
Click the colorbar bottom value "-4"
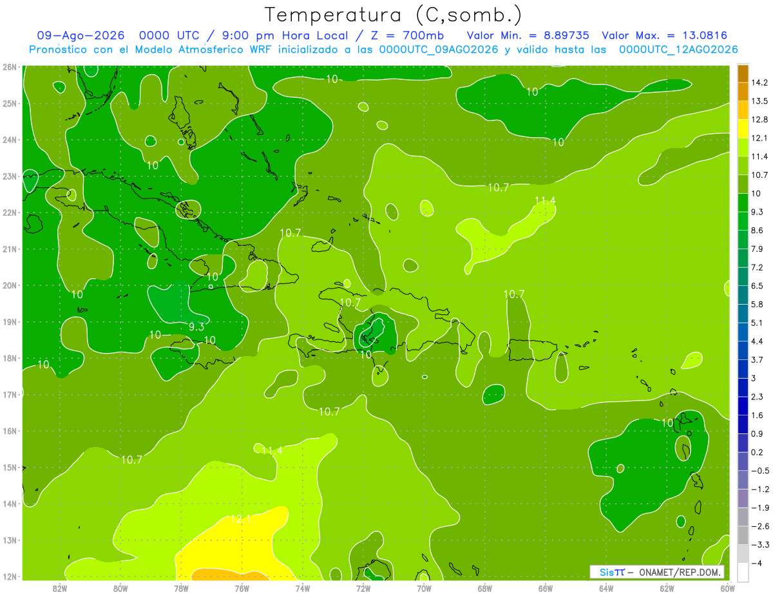point(756,564)
